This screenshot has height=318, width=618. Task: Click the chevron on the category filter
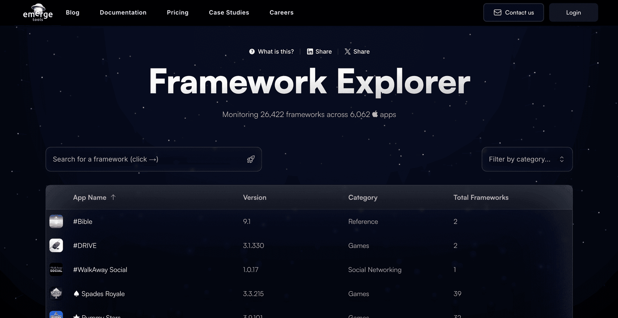point(562,159)
